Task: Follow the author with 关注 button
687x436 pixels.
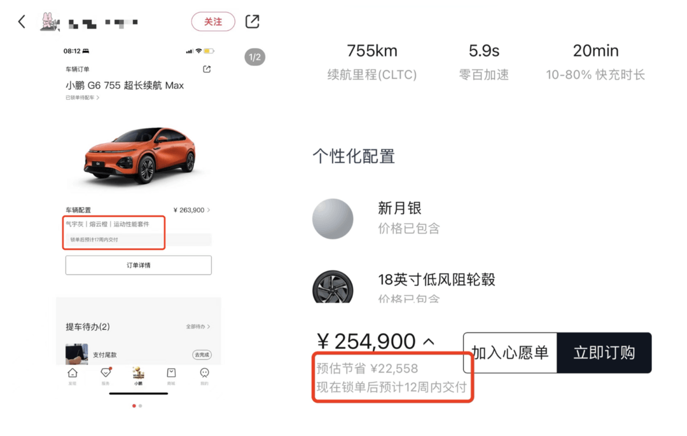Action: [213, 22]
